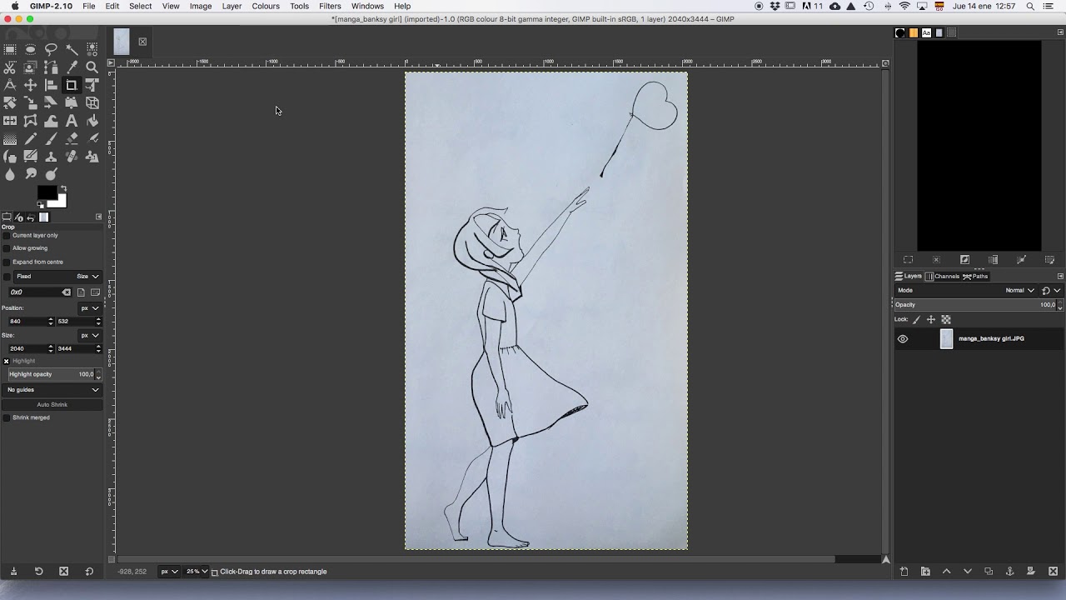Lock alpha channel with checkerboard icon
This screenshot has width=1066, height=600.
tap(946, 319)
